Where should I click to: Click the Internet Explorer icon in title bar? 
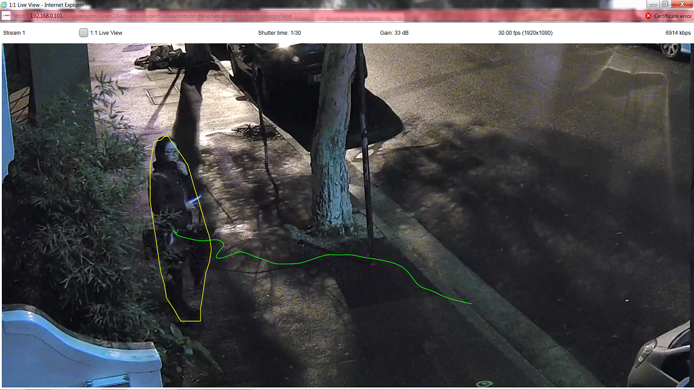(x=4, y=4)
